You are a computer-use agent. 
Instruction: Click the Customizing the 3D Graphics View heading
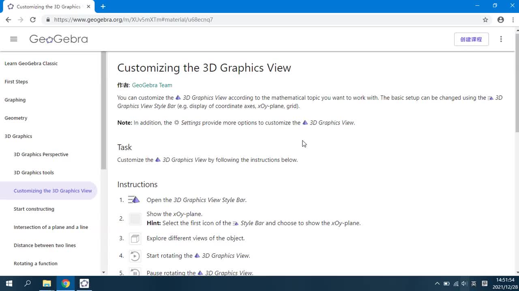click(x=204, y=67)
